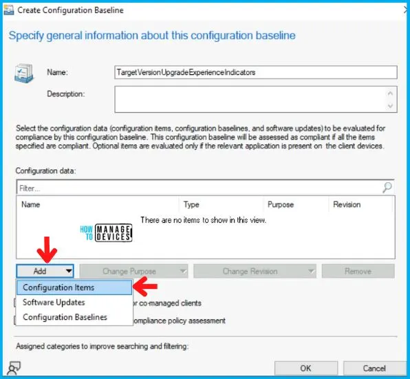The width and height of the screenshot is (410, 379).
Task: Sort by the Revision column header
Action: pos(360,205)
